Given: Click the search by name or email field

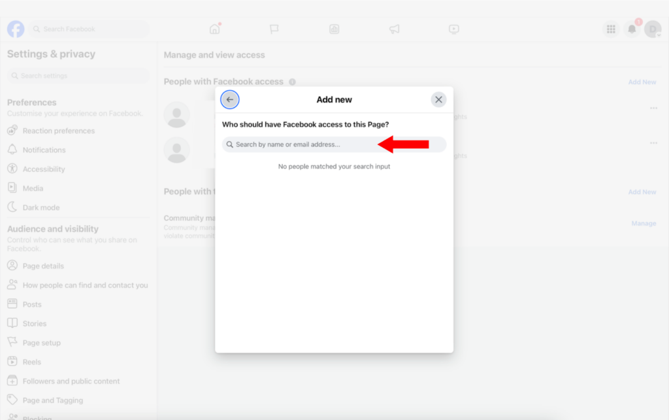Looking at the screenshot, I should [334, 144].
